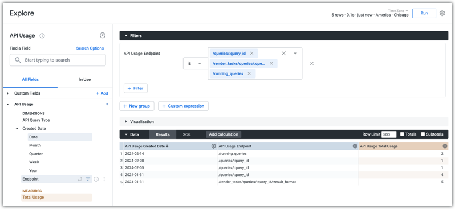Open the Endpoint field three-dot menu
Image resolution: width=455 pixels, height=209 pixels.
[x=104, y=179]
